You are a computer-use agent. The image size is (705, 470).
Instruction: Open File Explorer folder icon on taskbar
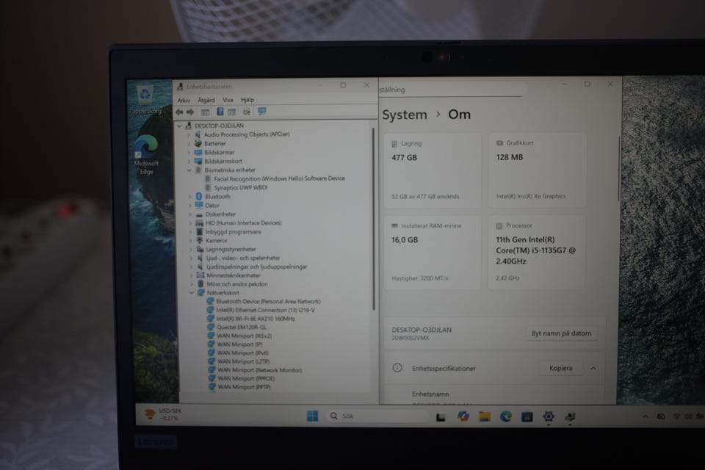pos(484,416)
